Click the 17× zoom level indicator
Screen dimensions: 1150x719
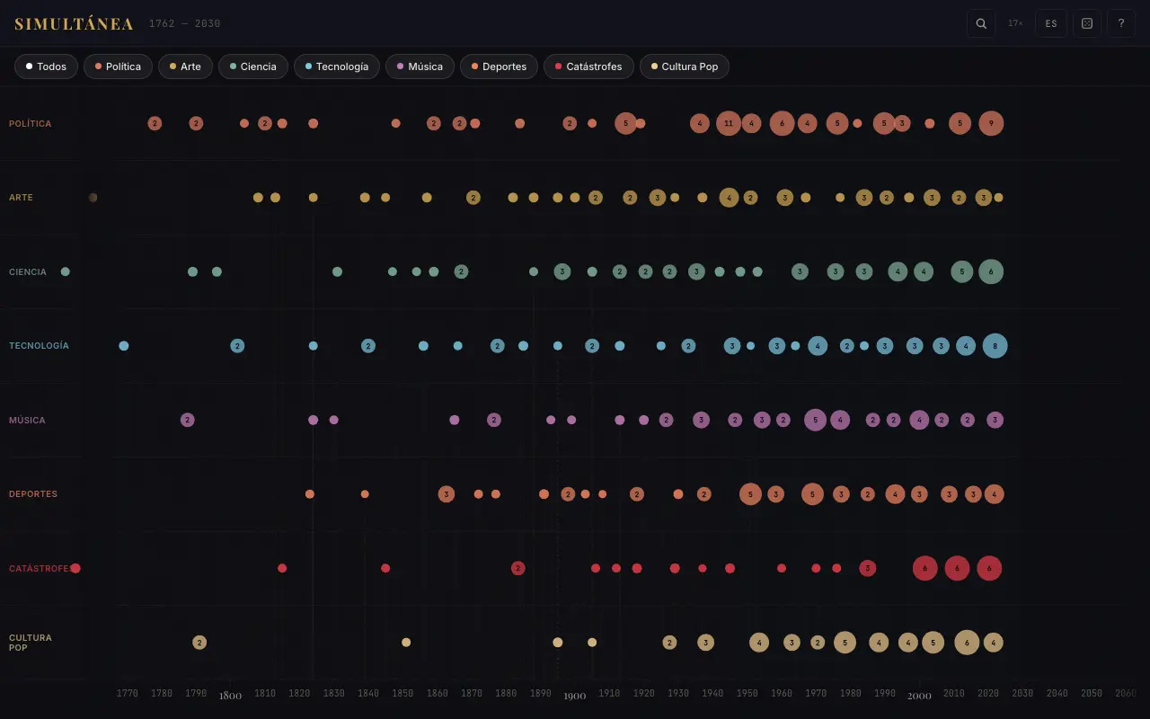1014,23
